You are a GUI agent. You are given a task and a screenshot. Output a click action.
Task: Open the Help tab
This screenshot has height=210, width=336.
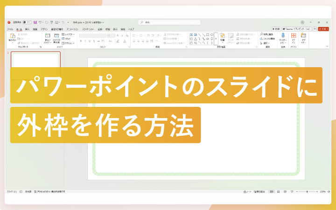tap(131, 29)
